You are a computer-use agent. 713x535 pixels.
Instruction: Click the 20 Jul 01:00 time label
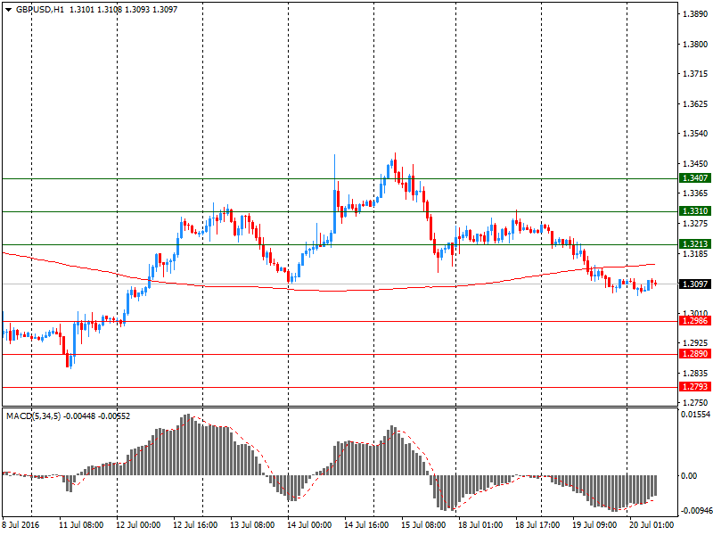point(652,525)
